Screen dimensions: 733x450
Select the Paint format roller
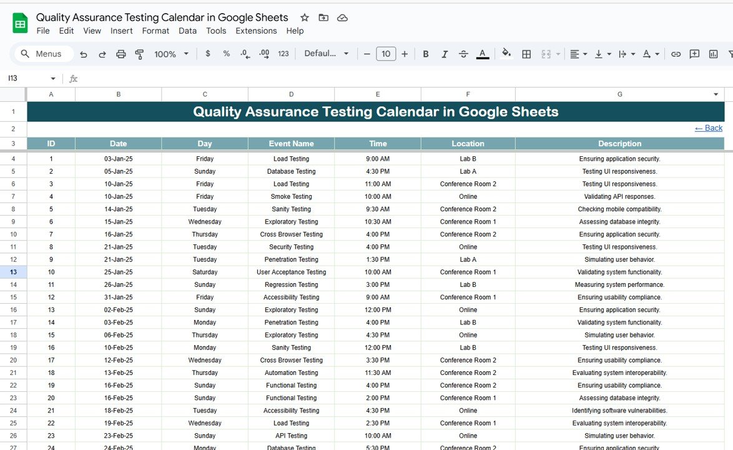click(140, 54)
